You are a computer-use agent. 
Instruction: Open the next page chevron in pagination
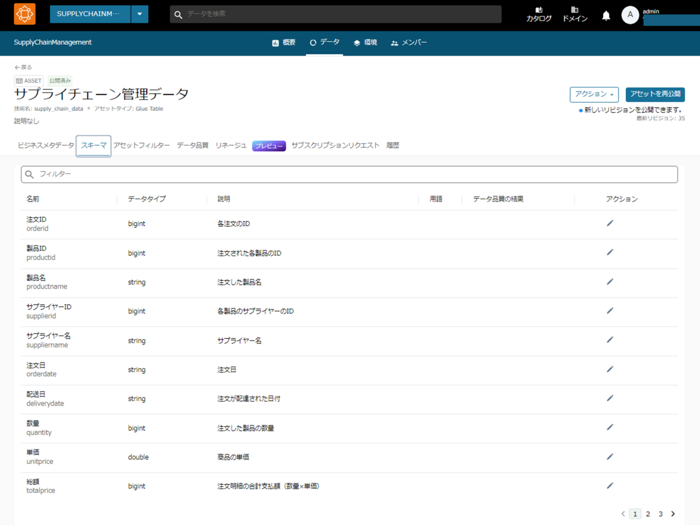(x=673, y=514)
